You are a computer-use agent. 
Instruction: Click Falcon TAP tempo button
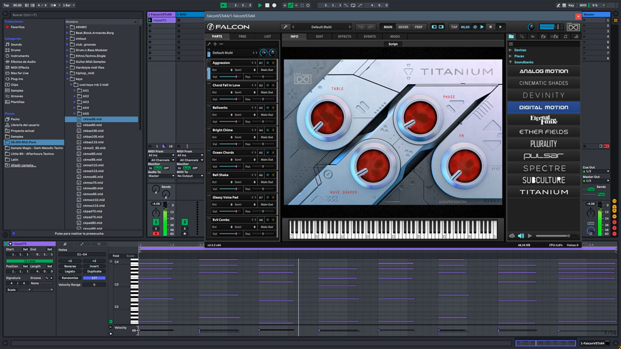point(454,27)
